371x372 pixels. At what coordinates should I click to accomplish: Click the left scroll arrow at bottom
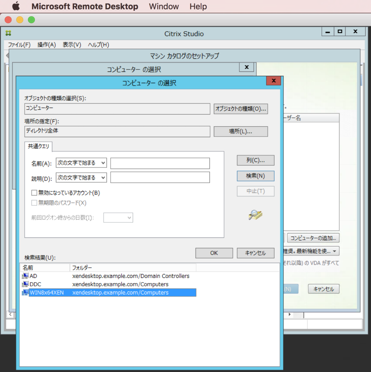tap(10, 315)
